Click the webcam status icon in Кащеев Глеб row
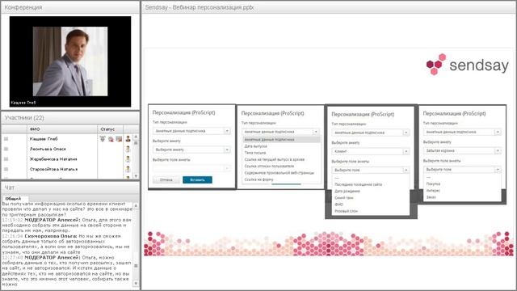 [111, 139]
